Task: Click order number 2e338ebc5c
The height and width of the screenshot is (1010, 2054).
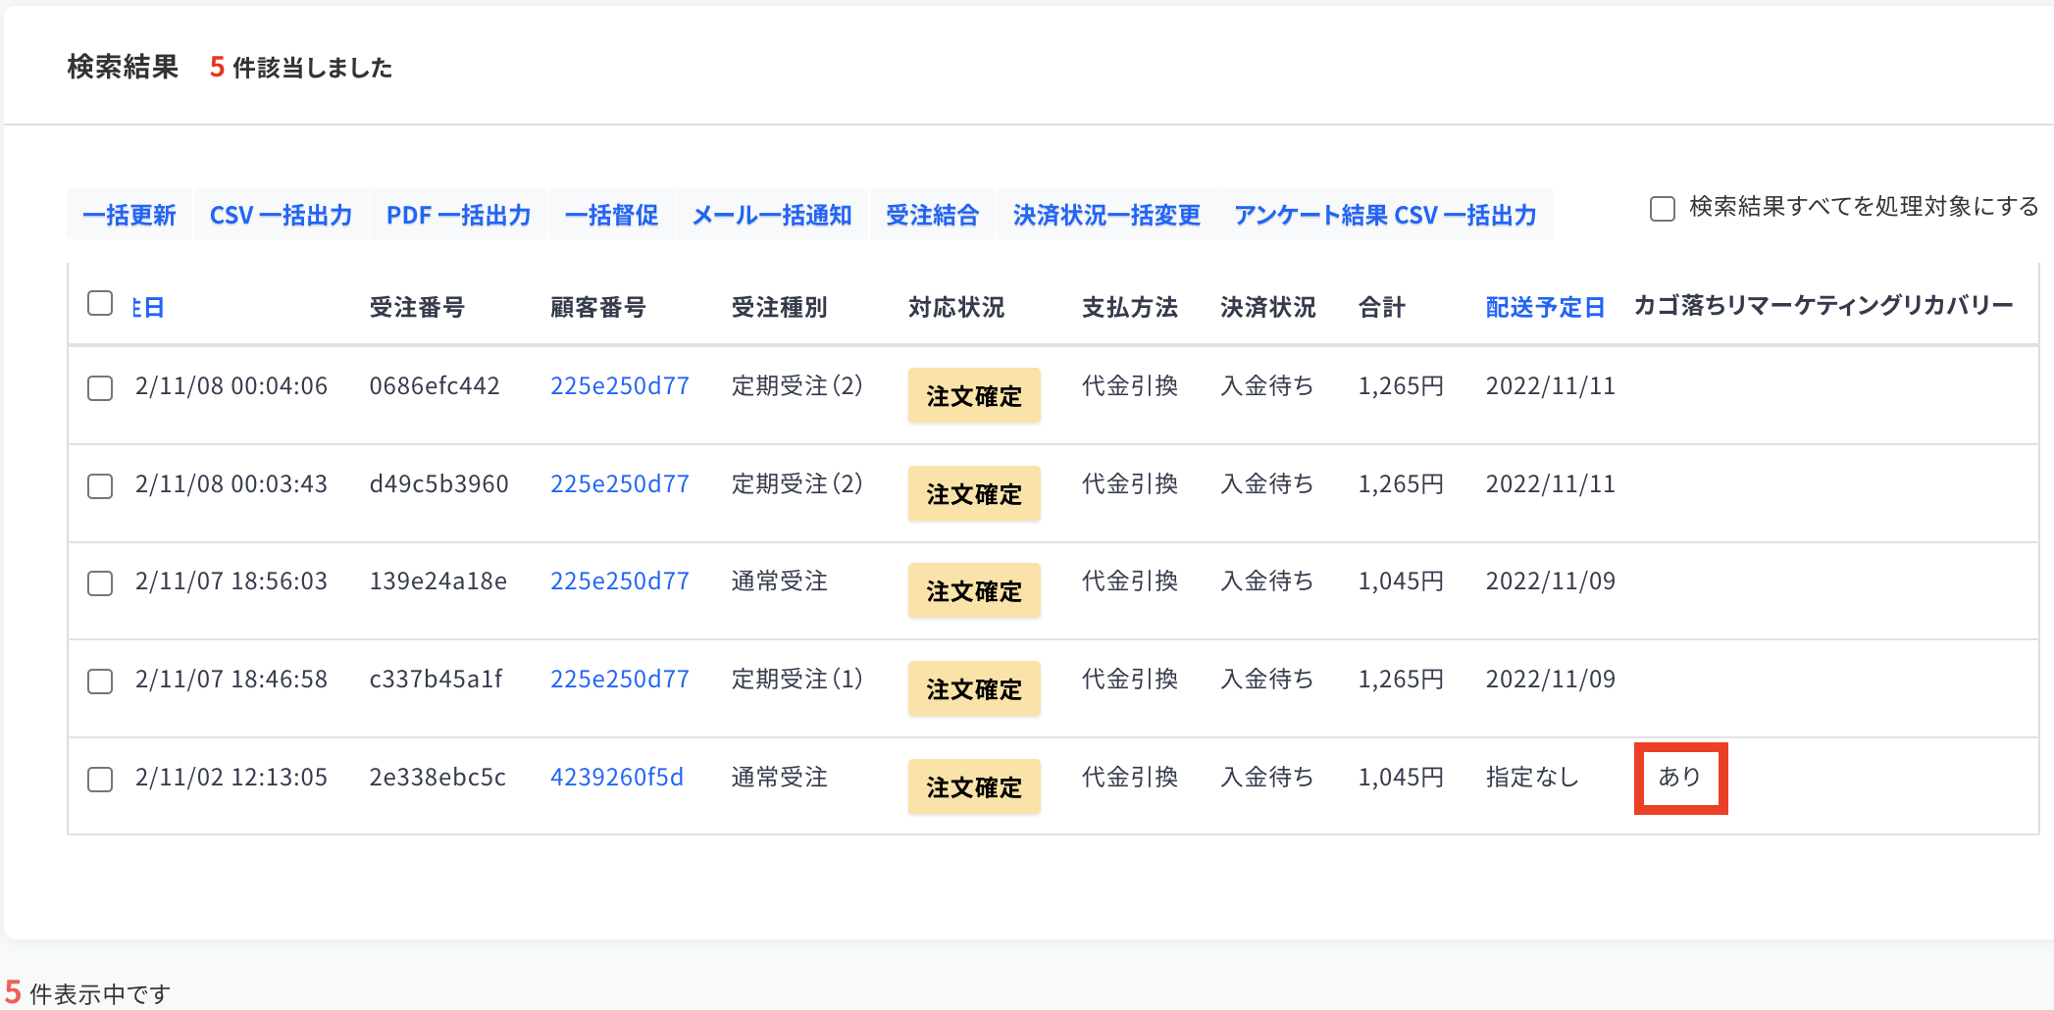Action: (437, 777)
